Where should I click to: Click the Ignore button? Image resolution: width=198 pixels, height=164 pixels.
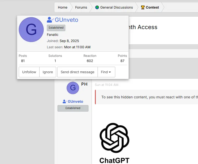[x=48, y=72]
